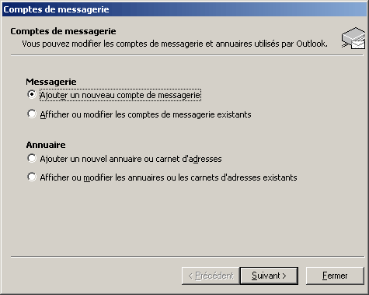Click the word 'Outlook' in the description
The image size is (369, 295).
311,44
